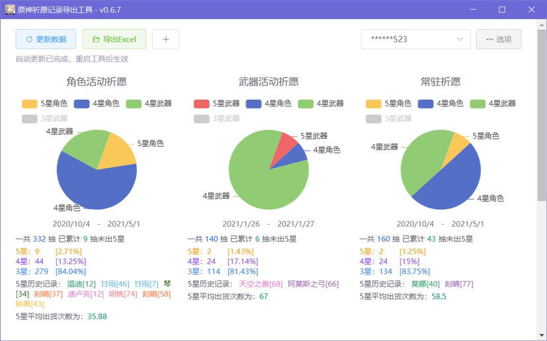Click the 武器活动祈愿 chart title
547x341 pixels.
tap(269, 82)
